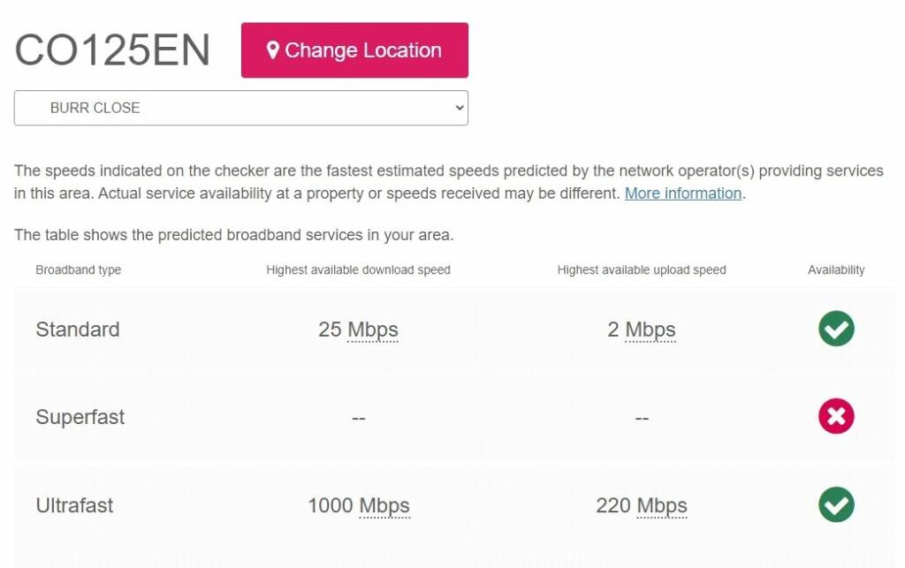Viewport: 905px width, 568px height.
Task: Click the green checkmark for Standard broadband
Action: pos(836,329)
